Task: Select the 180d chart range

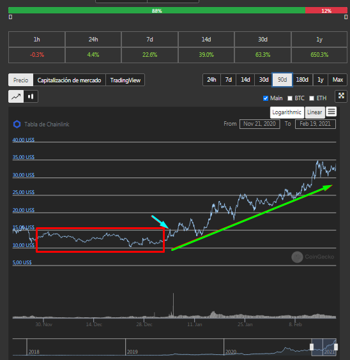Action: [302, 80]
